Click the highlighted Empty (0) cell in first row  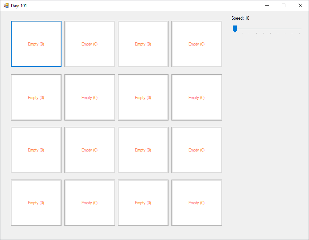pos(36,44)
